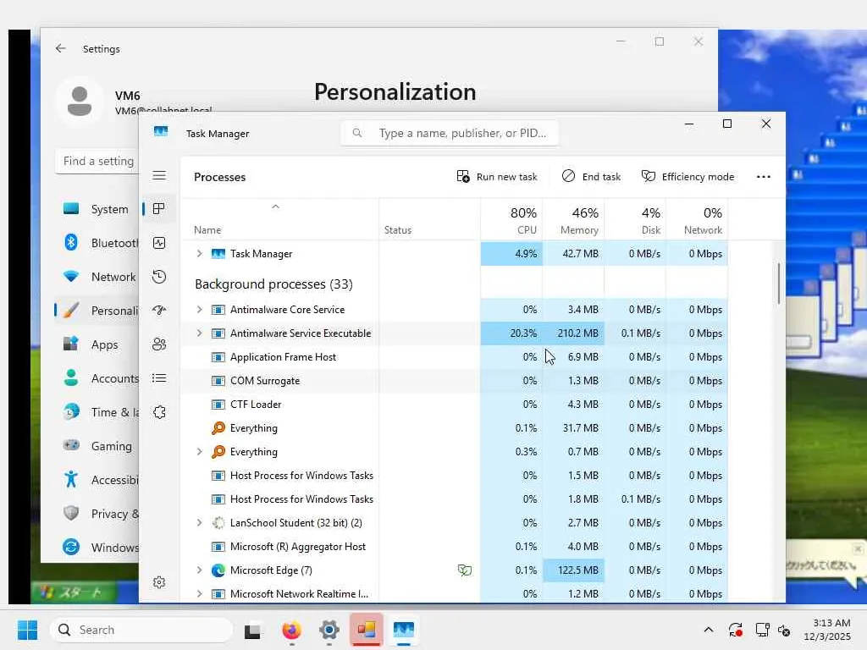867x650 pixels.
Task: Focus the Task Manager search field
Action: 450,133
